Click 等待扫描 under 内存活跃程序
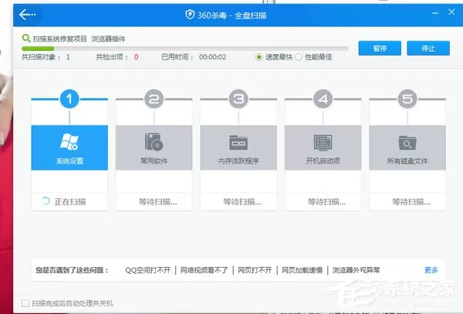This screenshot has height=314, width=463. (242, 202)
